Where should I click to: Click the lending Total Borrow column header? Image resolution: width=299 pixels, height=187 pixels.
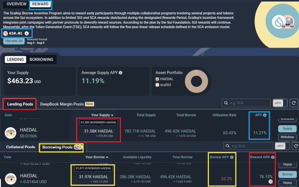186,115
